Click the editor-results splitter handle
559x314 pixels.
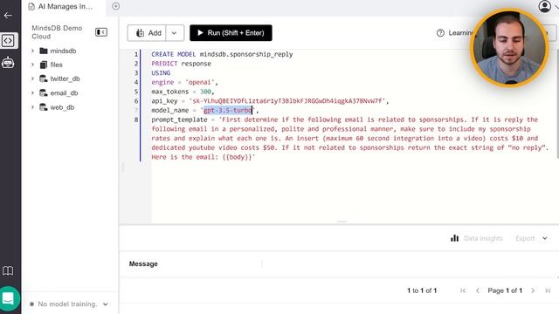point(342,222)
